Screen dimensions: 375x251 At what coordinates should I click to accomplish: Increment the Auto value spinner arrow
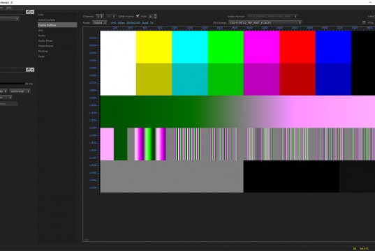coord(156,15)
